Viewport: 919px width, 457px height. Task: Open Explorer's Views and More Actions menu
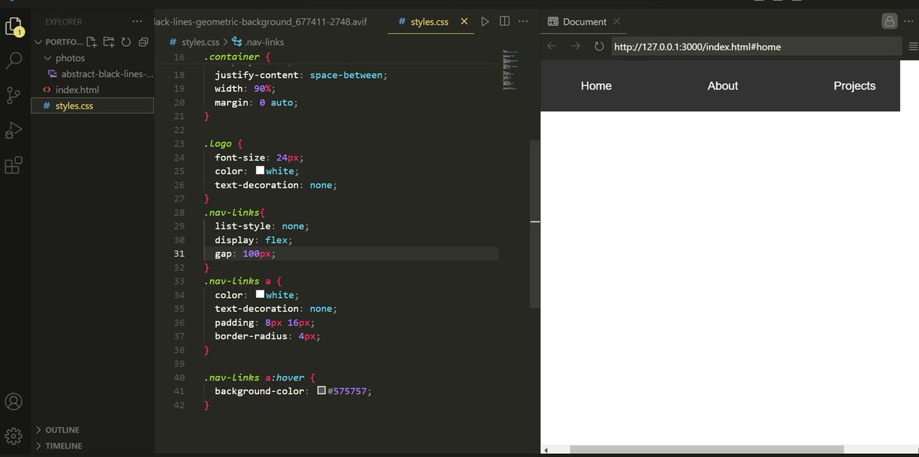point(137,21)
